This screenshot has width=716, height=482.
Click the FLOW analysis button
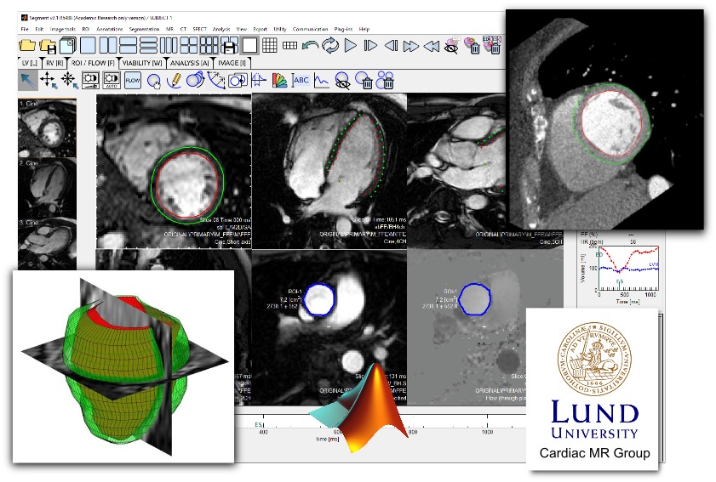pos(133,80)
